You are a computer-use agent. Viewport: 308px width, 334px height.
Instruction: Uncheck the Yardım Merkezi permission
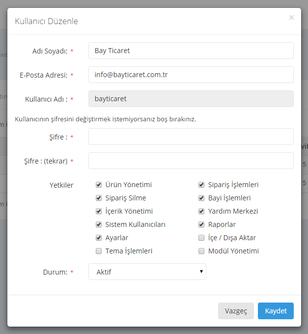(x=201, y=212)
